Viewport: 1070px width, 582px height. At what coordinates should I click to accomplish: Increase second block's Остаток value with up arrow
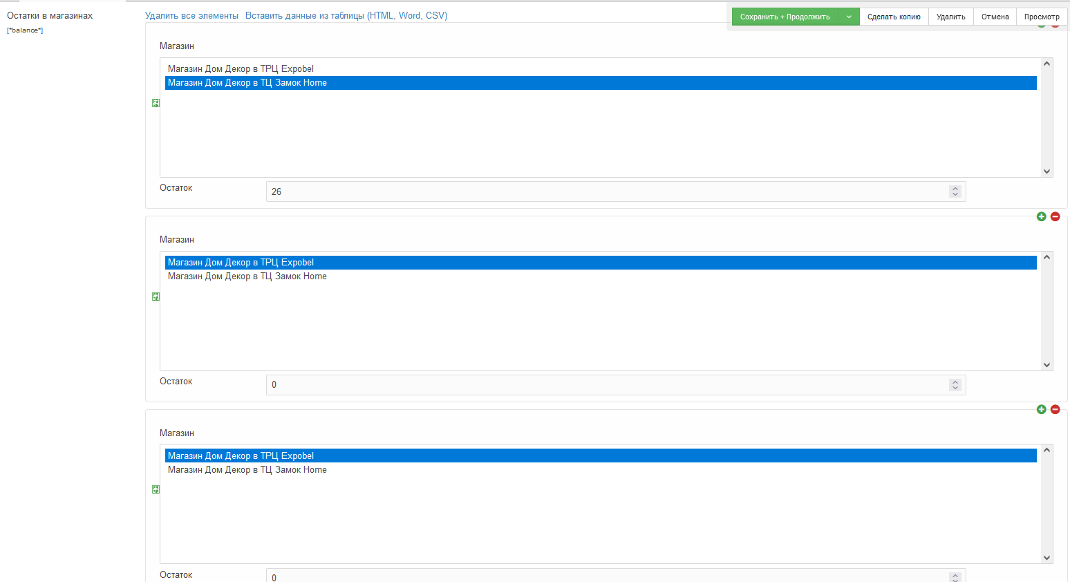[955, 382]
